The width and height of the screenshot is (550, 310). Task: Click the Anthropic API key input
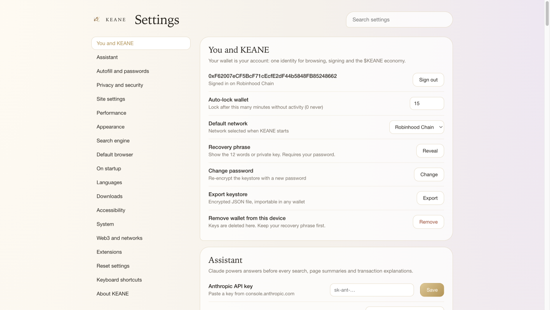(x=372, y=290)
